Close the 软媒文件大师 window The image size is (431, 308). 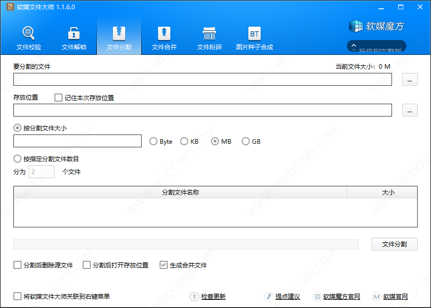420,7
